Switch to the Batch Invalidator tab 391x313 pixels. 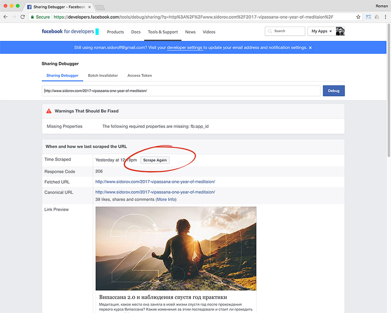coord(103,75)
